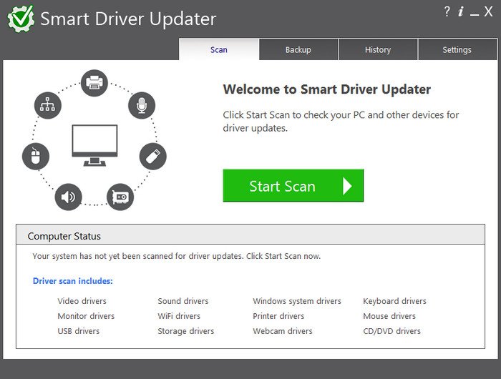Open the History tab
This screenshot has width=501, height=379.
coord(378,49)
